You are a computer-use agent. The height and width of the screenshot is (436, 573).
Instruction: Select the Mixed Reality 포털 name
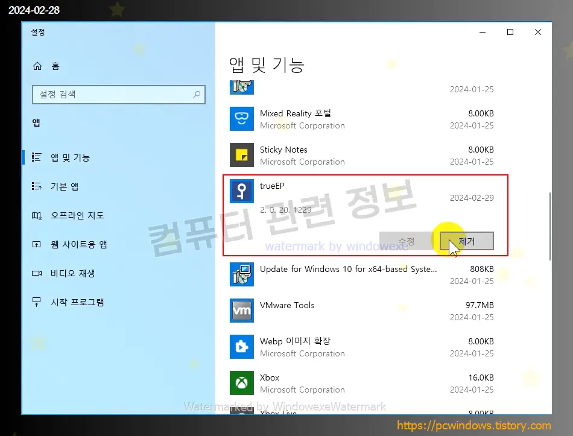click(x=296, y=113)
